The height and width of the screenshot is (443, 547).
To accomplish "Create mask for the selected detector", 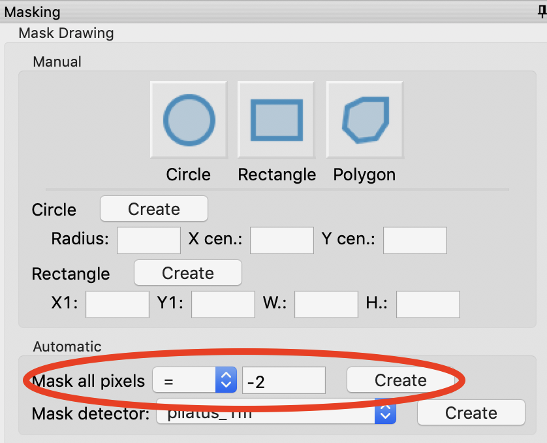I will coord(471,413).
